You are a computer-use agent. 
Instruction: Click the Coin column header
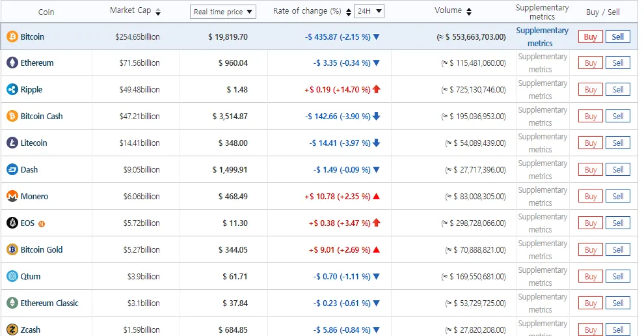(46, 12)
